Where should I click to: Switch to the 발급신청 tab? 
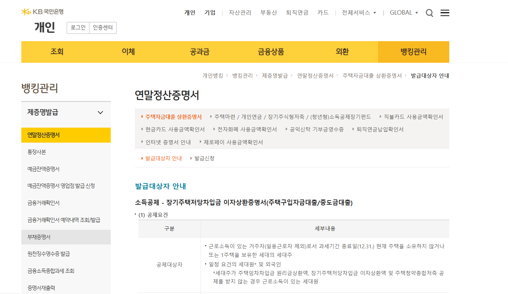point(204,158)
